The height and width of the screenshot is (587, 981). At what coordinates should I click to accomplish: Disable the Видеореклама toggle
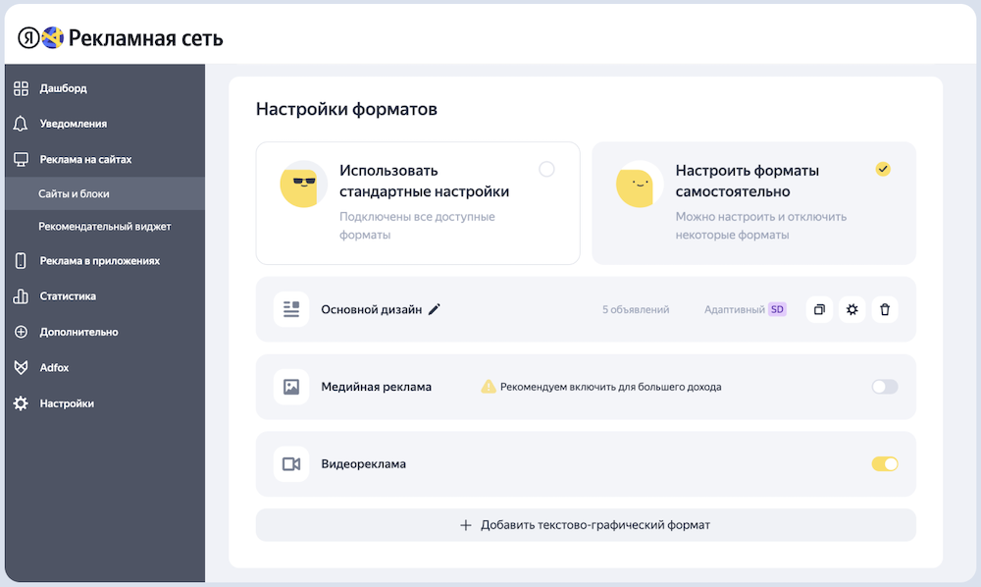pos(885,463)
